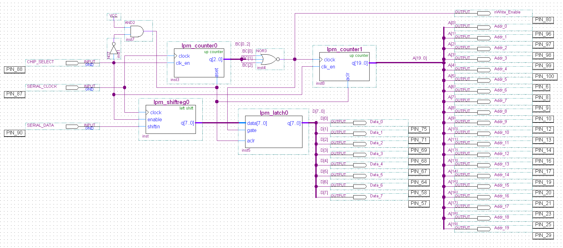563x248 pixels.
Task: Select the Addr_0 output pin symbol
Action: (x=484, y=27)
